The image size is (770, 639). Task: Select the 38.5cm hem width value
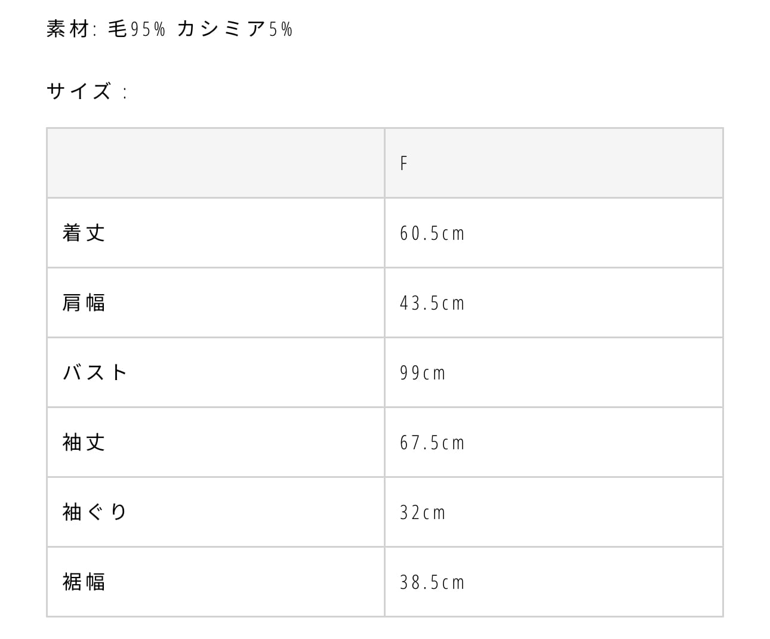click(x=432, y=582)
